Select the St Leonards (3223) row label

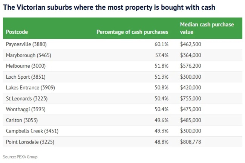pos(27,99)
